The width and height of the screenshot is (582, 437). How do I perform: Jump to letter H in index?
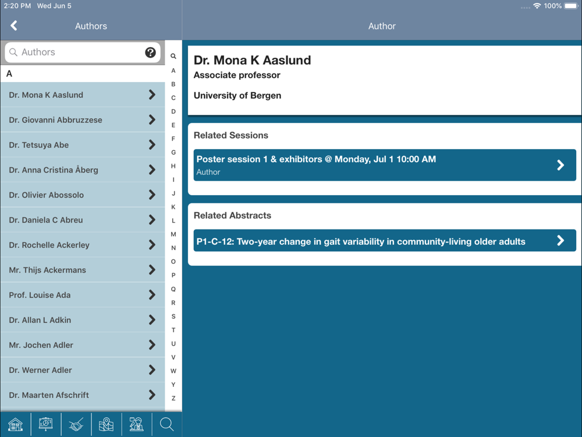pyautogui.click(x=173, y=166)
